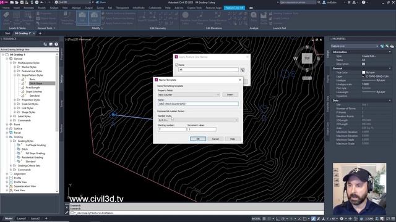The height and width of the screenshot is (222, 396).
Task: Click the Insert button in Name Template
Action: 230,94
